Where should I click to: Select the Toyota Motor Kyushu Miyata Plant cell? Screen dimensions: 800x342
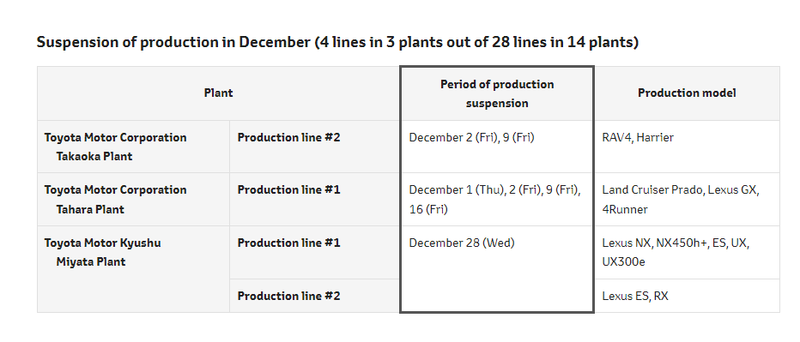pos(133,269)
